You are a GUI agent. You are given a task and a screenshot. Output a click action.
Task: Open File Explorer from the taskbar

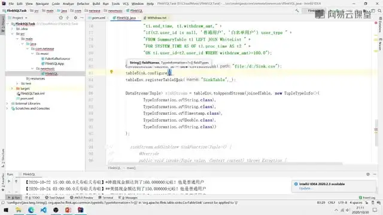(19, 210)
